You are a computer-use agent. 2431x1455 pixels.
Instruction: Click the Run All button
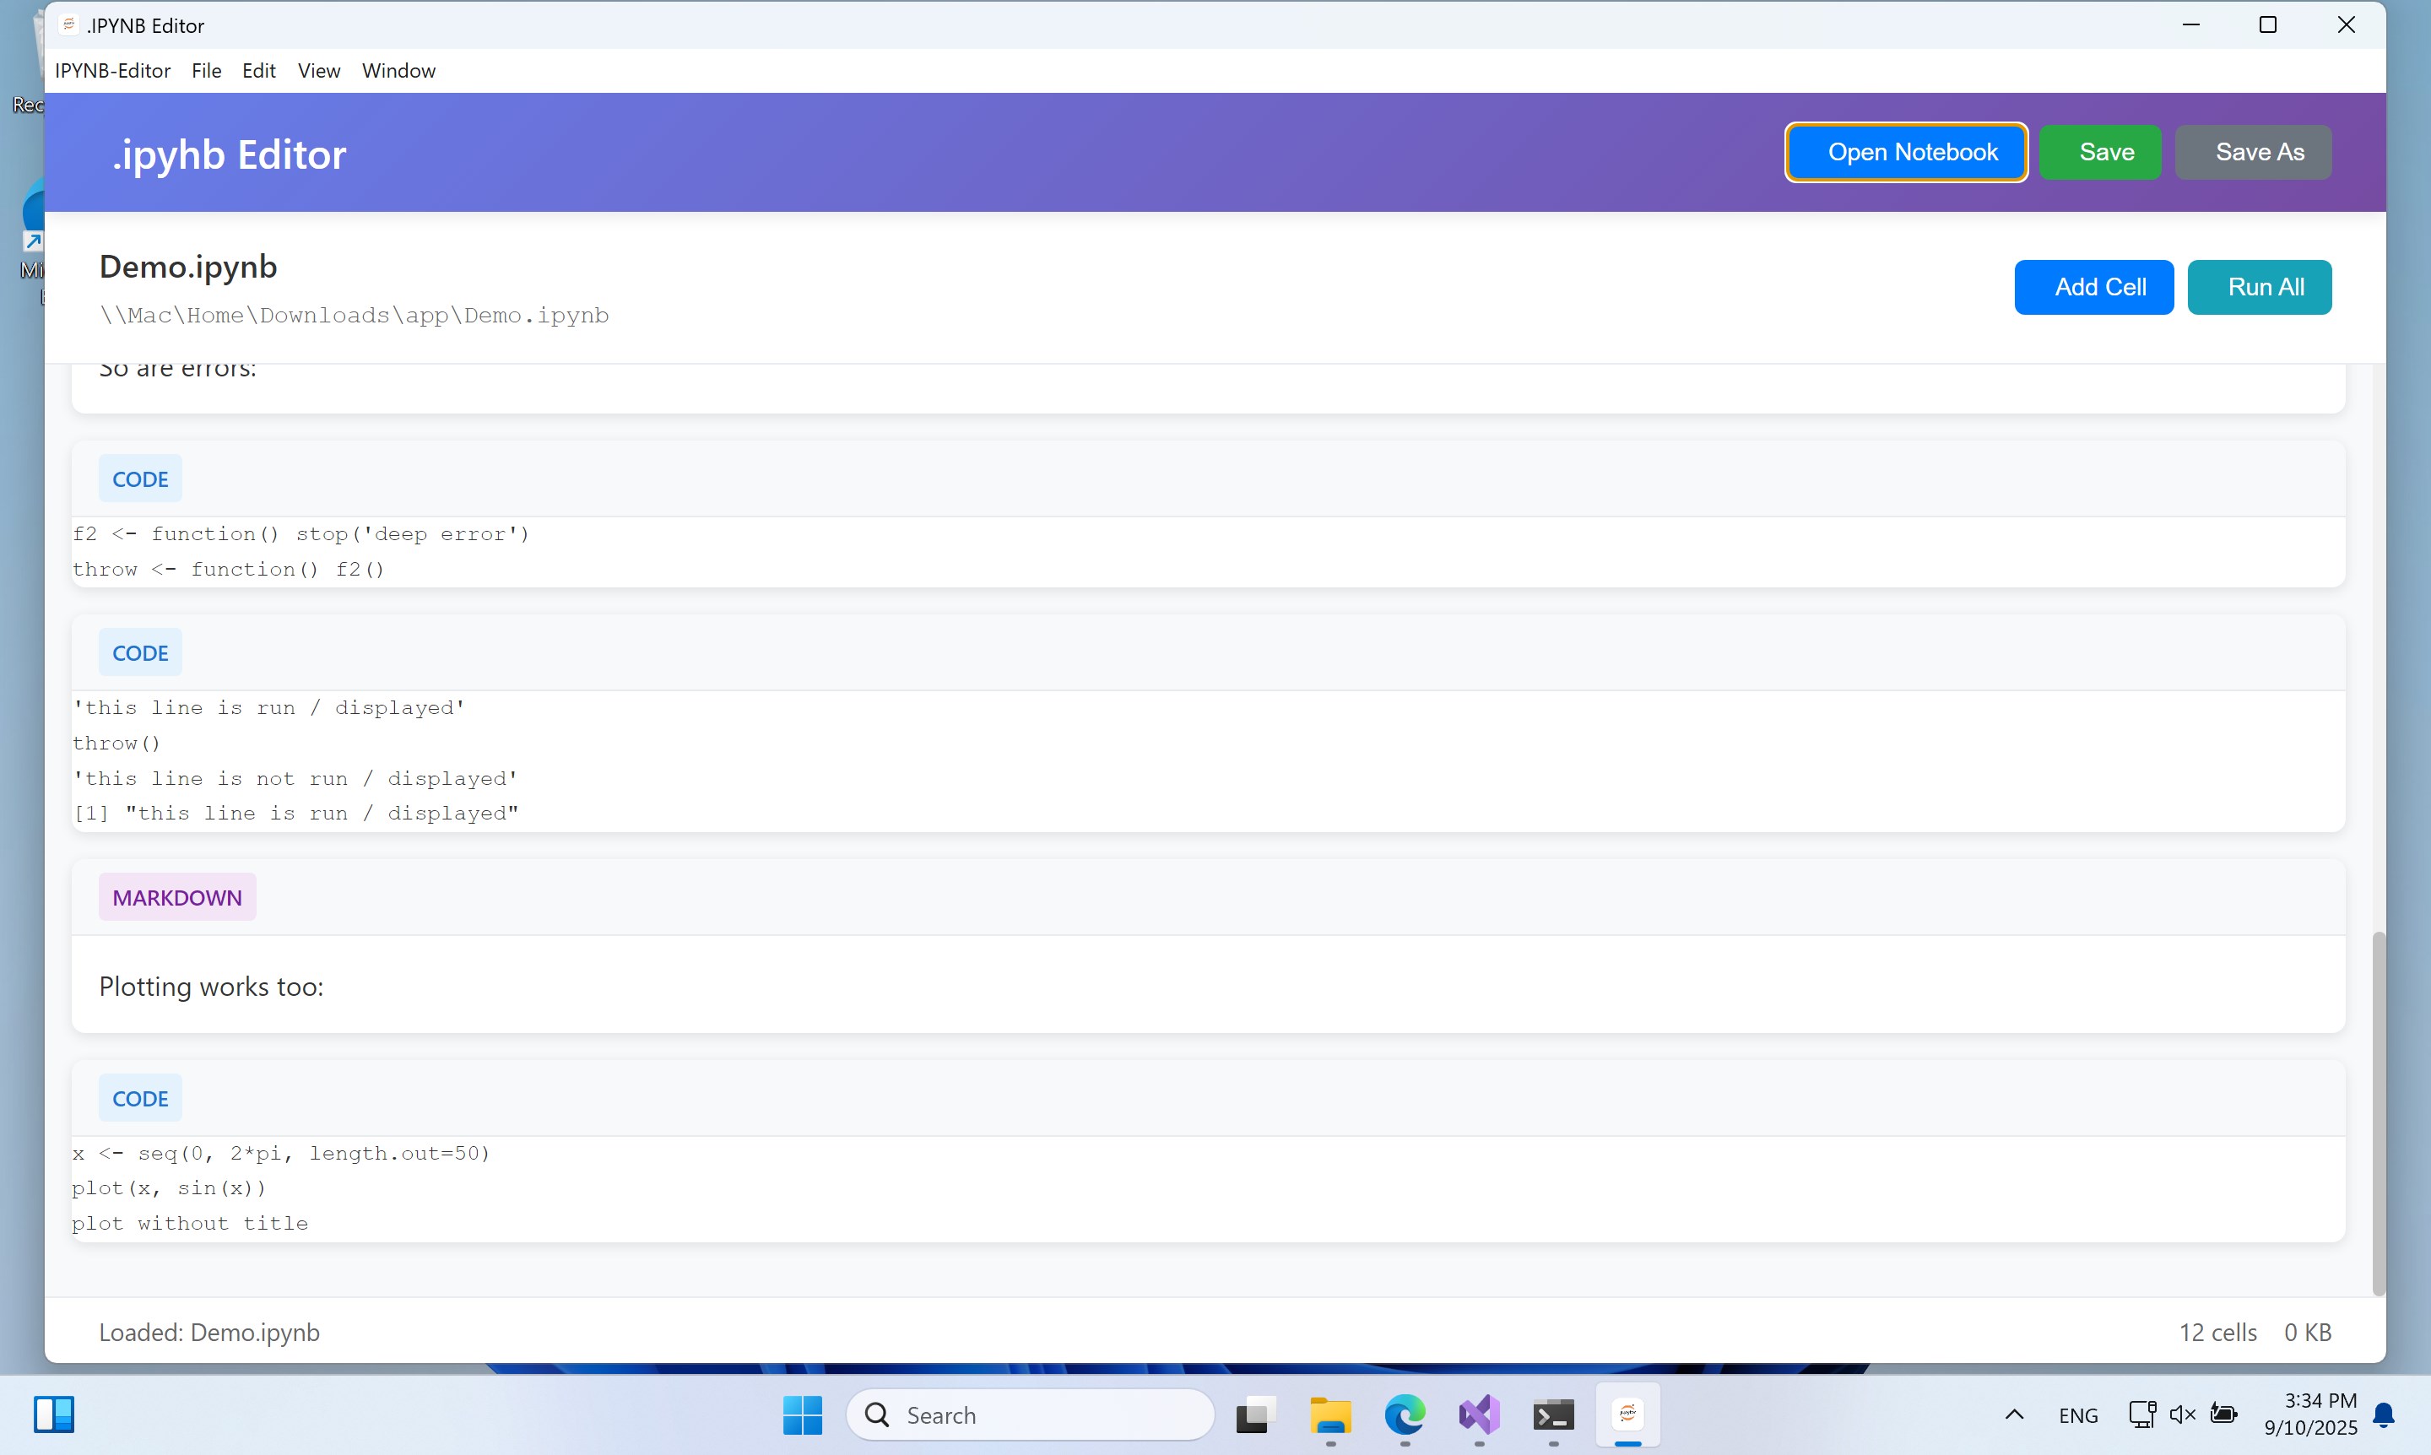2260,287
